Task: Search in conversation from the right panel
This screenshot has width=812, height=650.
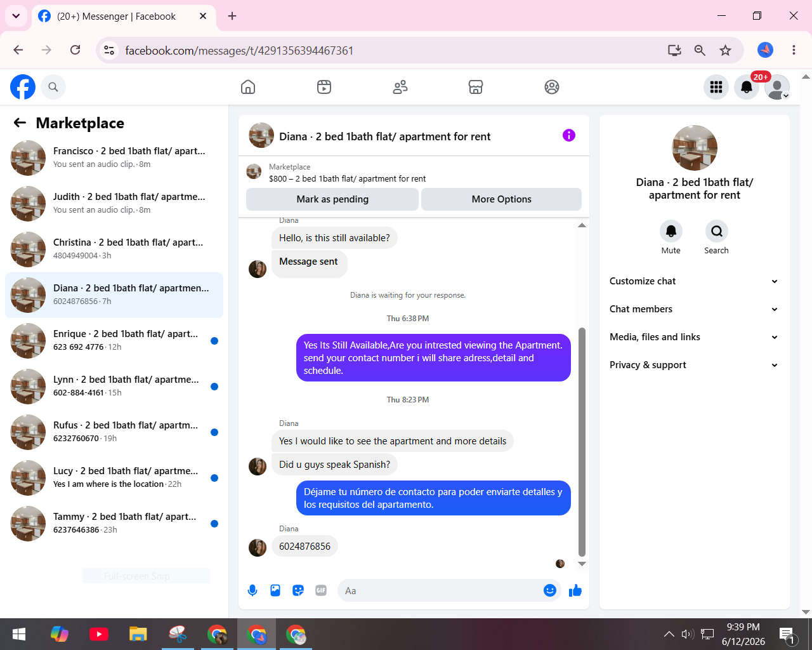Action: coord(717,231)
